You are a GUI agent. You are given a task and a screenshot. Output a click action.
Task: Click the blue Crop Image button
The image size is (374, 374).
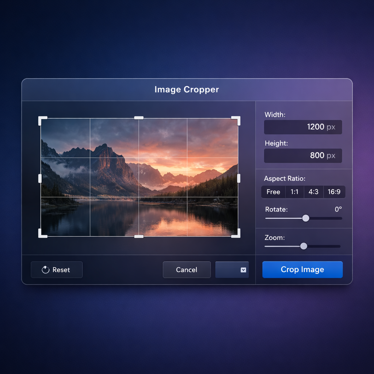302,270
